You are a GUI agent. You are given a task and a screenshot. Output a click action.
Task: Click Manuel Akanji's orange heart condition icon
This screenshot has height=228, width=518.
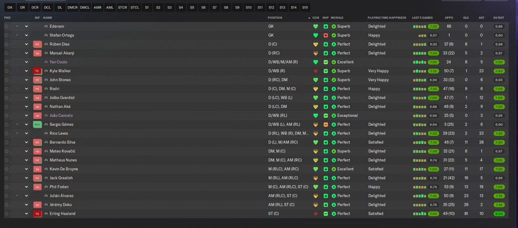(x=316, y=53)
